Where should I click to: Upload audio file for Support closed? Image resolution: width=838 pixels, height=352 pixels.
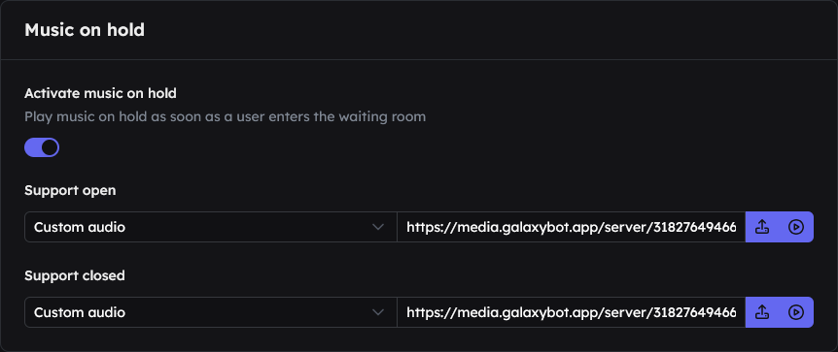(x=762, y=312)
